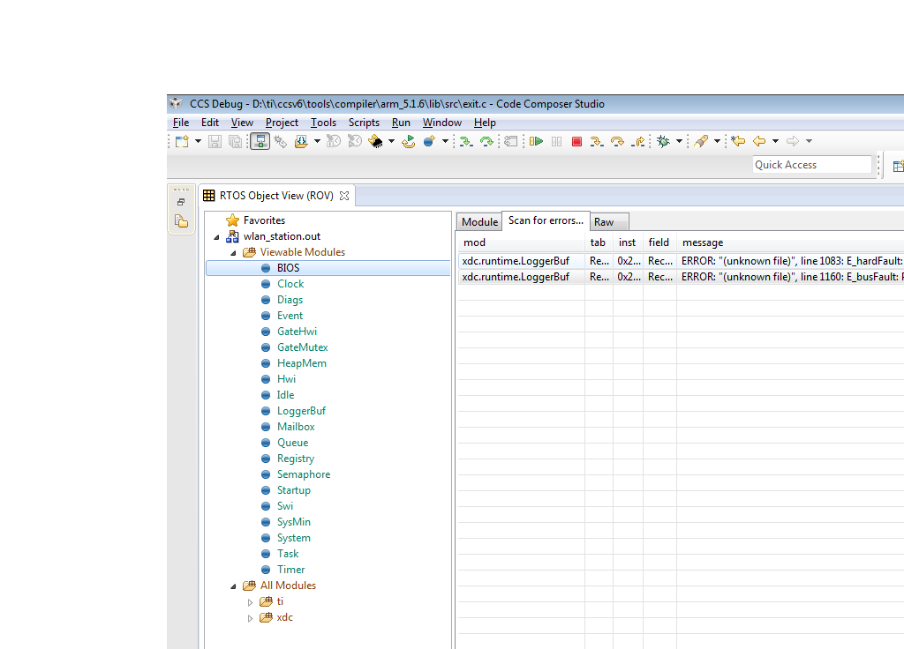The image size is (904, 649).
Task: Click the yellow Step Over icon
Action: point(617,141)
